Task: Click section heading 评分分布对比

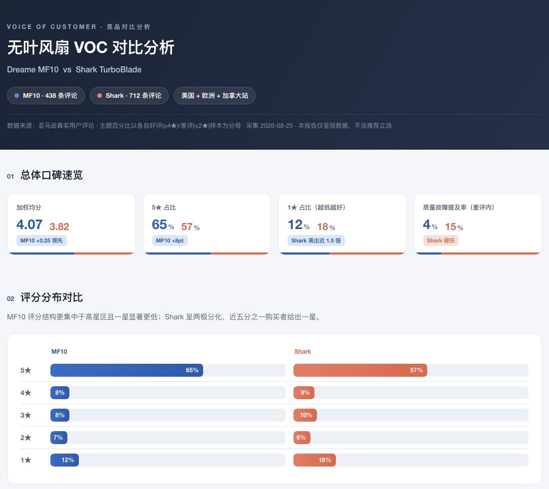Action: pos(51,297)
